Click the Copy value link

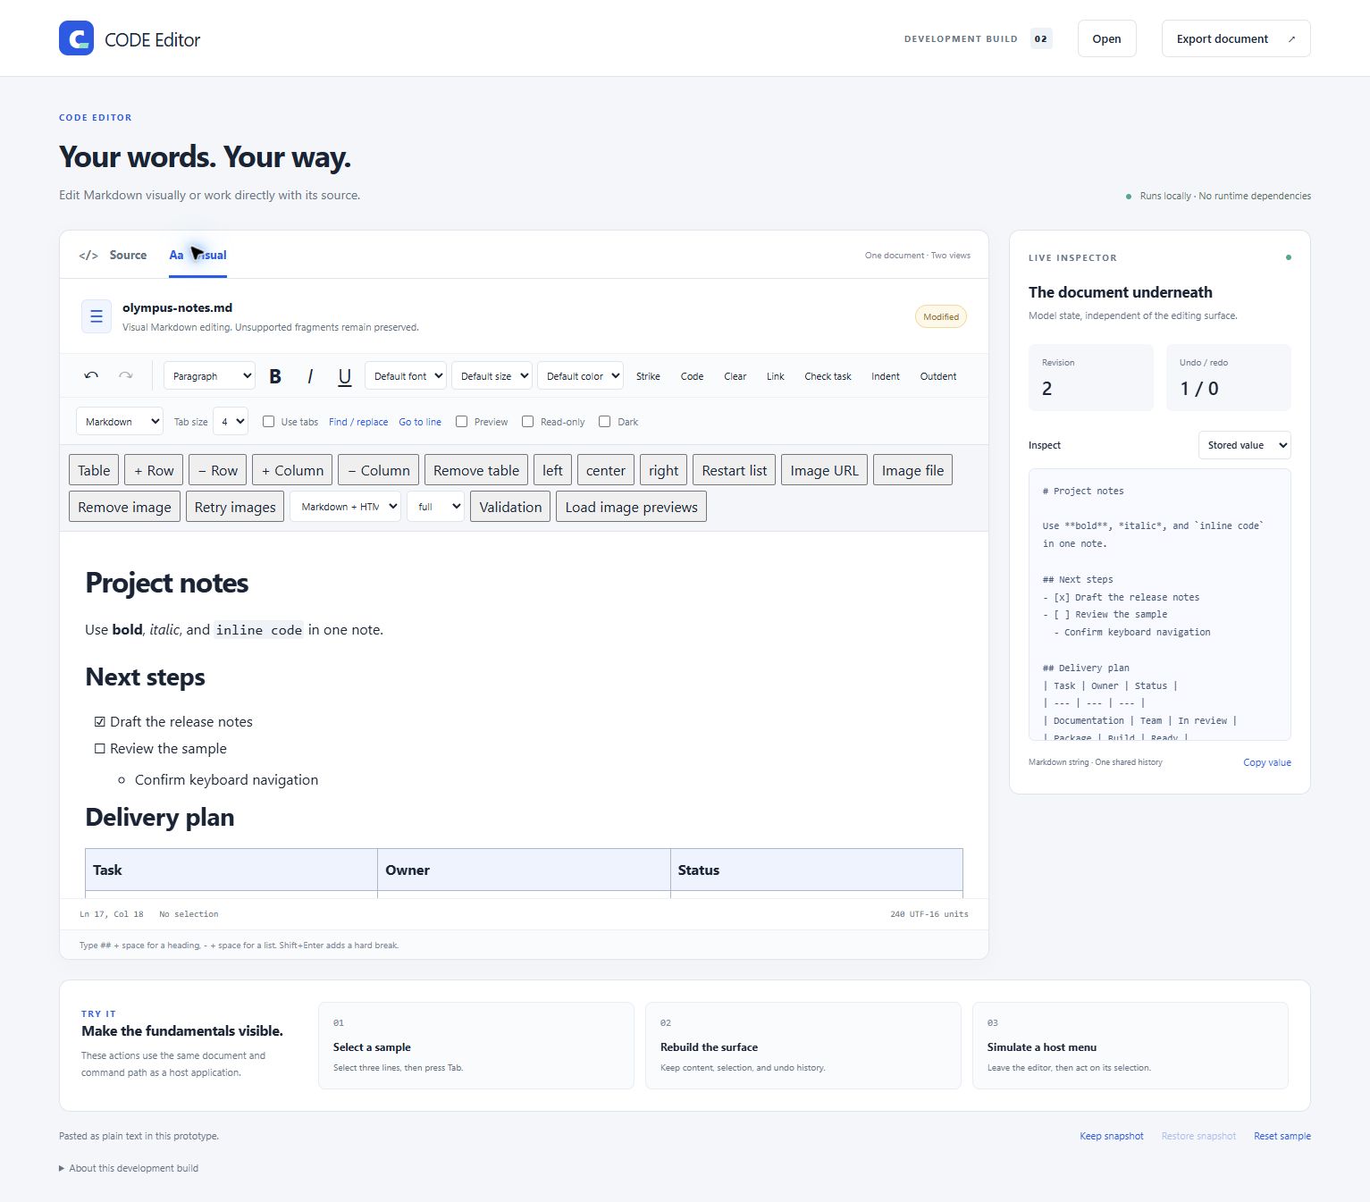1267,762
